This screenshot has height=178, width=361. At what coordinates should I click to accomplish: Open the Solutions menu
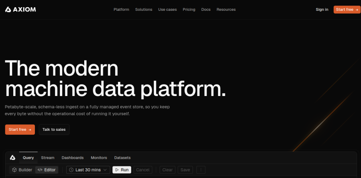click(x=144, y=10)
